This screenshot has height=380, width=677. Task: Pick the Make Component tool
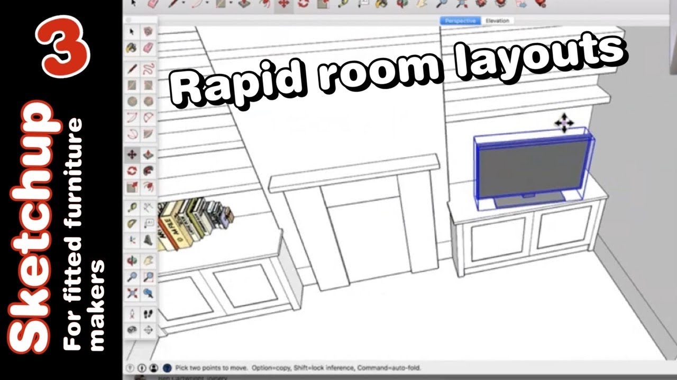[149, 32]
